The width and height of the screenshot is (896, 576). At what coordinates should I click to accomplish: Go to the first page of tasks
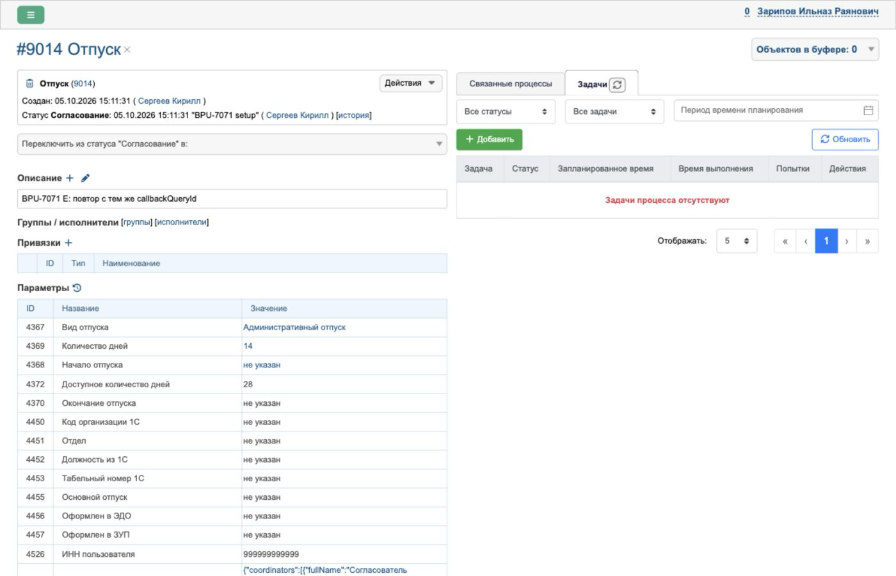785,241
